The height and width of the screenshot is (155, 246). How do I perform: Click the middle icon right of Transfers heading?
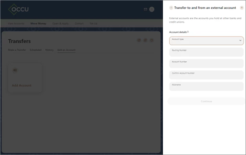(x=145, y=40)
